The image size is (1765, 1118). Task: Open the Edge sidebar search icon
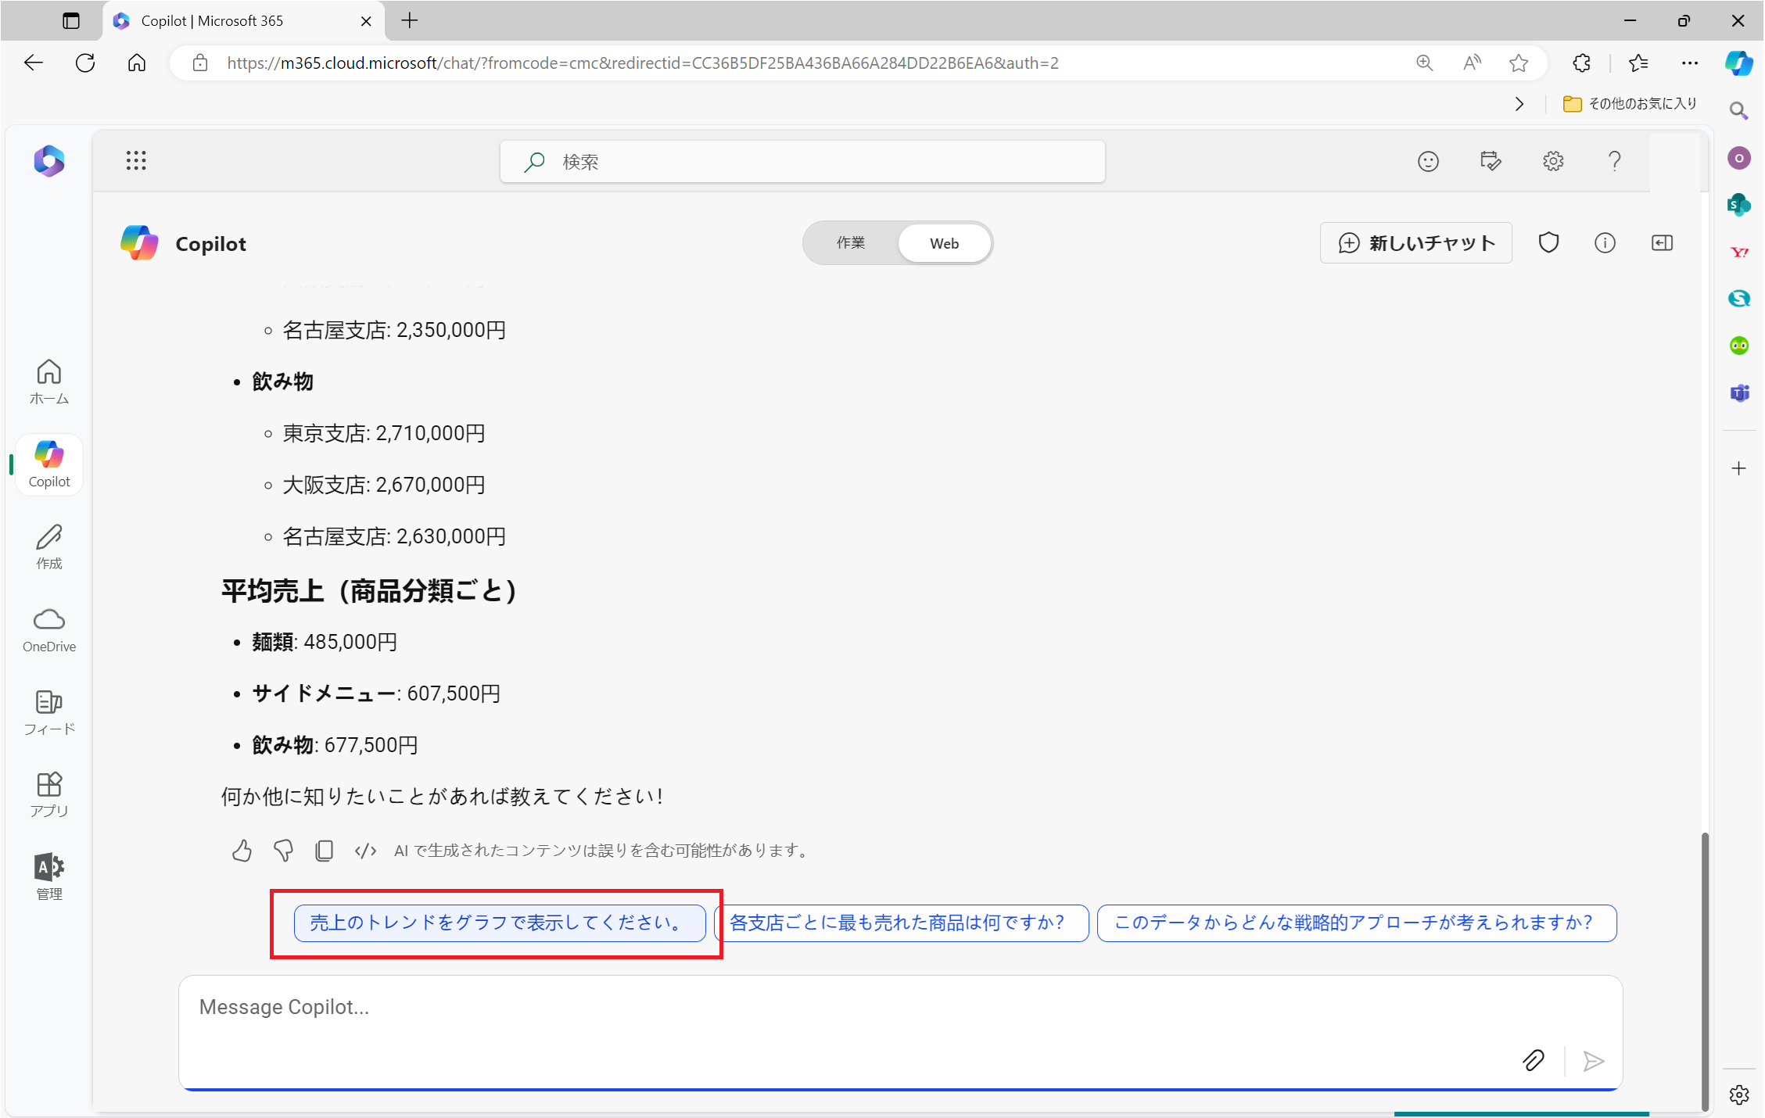click(x=1738, y=111)
